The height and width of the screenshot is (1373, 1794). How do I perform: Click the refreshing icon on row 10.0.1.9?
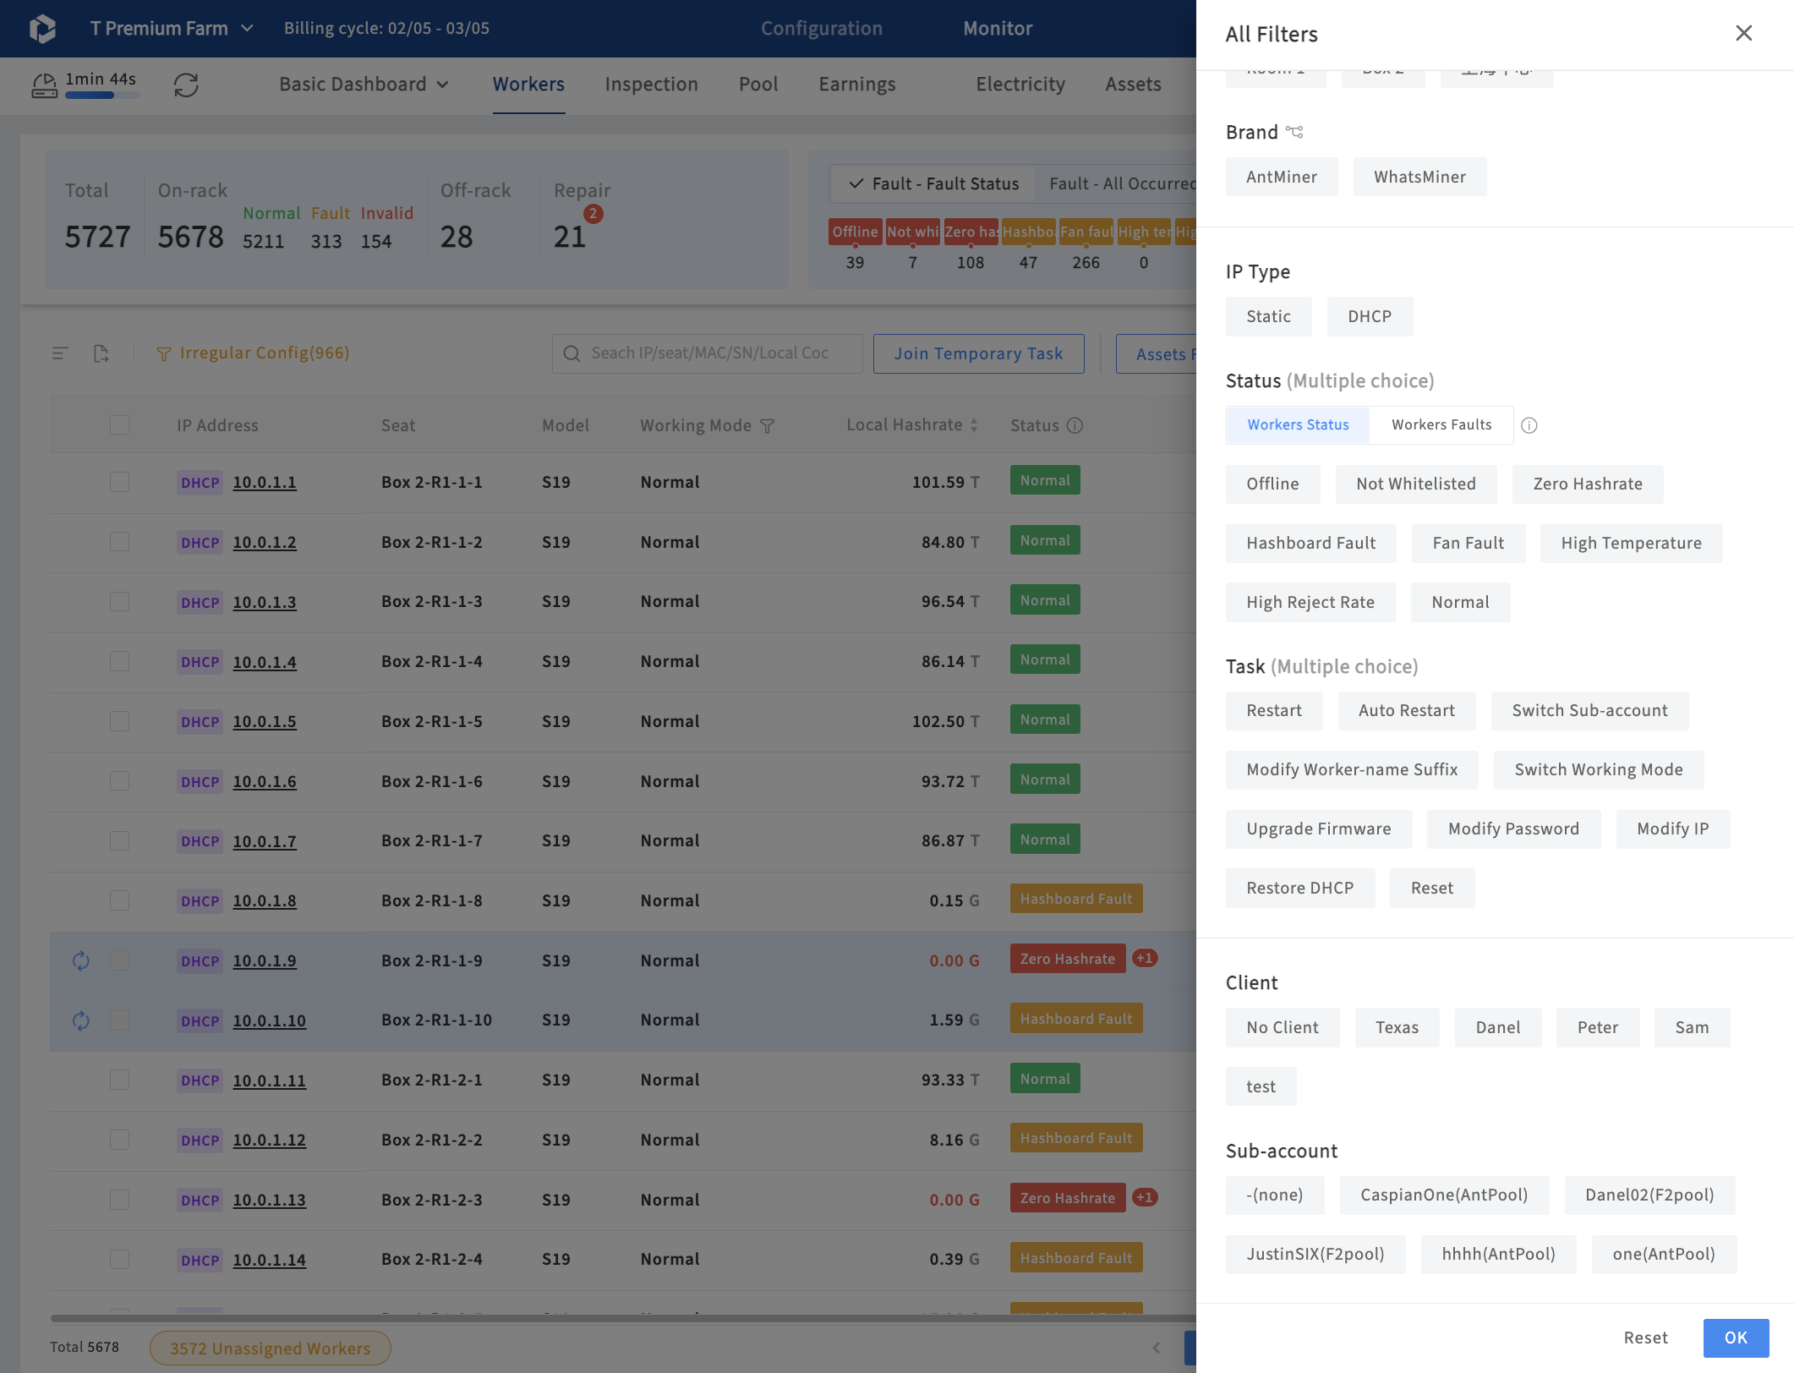(81, 960)
